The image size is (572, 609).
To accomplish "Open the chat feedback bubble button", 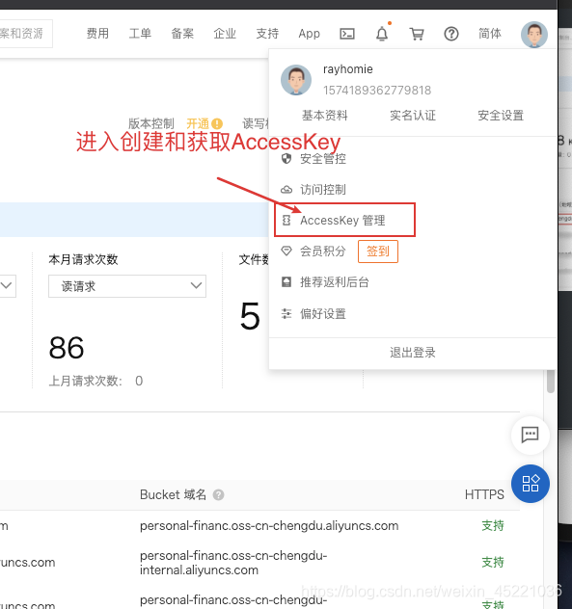I will (530, 435).
